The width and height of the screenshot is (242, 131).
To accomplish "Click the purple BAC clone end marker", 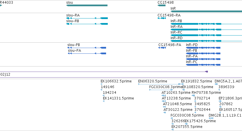I will 206,72.
